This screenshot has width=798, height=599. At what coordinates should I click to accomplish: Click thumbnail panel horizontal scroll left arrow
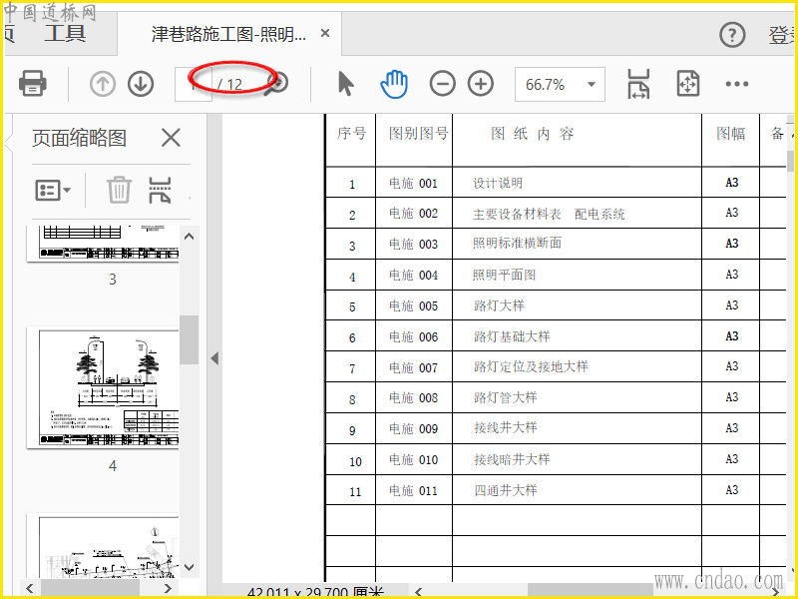point(30,588)
